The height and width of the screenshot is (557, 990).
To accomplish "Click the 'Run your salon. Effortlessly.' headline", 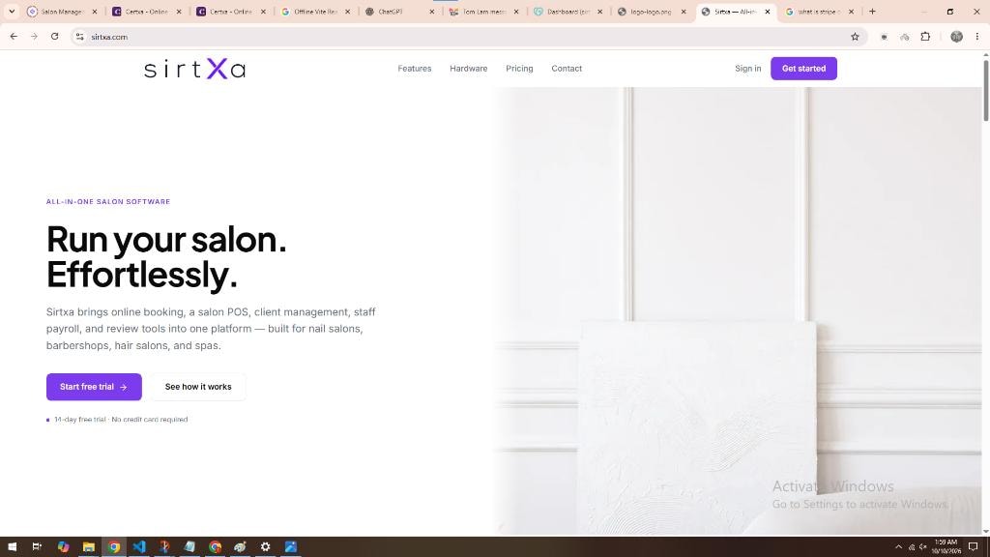I will point(166,256).
